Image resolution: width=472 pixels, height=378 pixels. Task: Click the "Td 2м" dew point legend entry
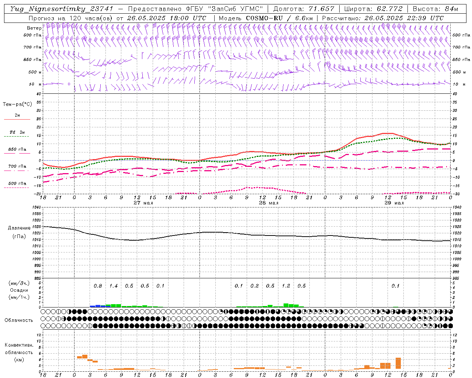(17, 132)
